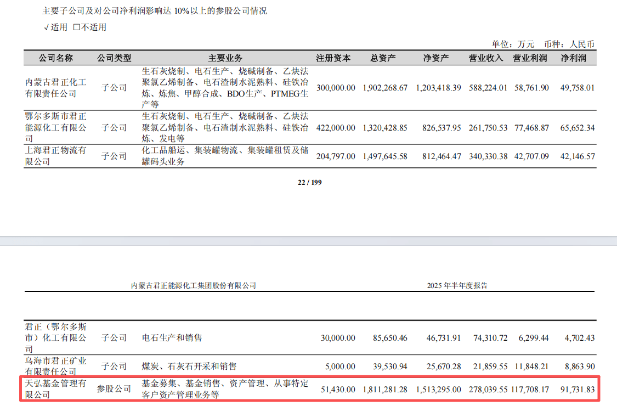The height and width of the screenshot is (406, 617).
Task: Click registered capital 30,000.00
Action: point(338,338)
